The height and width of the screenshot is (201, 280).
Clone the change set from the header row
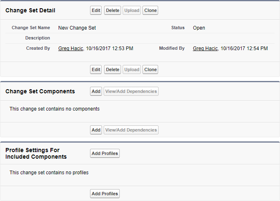coord(150,10)
